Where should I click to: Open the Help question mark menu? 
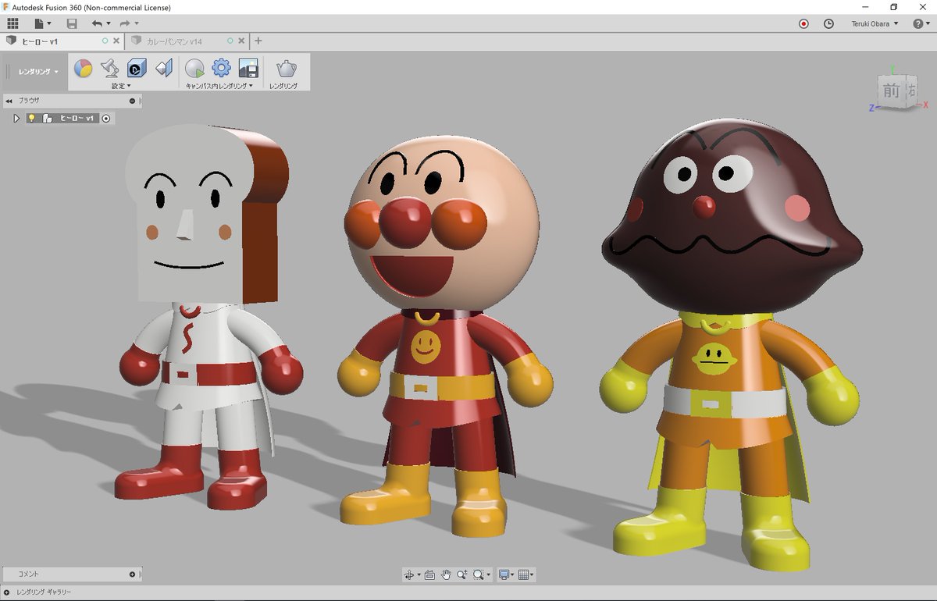921,23
